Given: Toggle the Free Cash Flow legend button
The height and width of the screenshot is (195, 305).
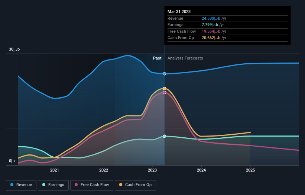Looking at the screenshot, I should 92,185.
